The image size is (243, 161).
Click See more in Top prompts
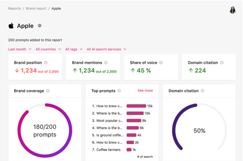[x=145, y=91]
